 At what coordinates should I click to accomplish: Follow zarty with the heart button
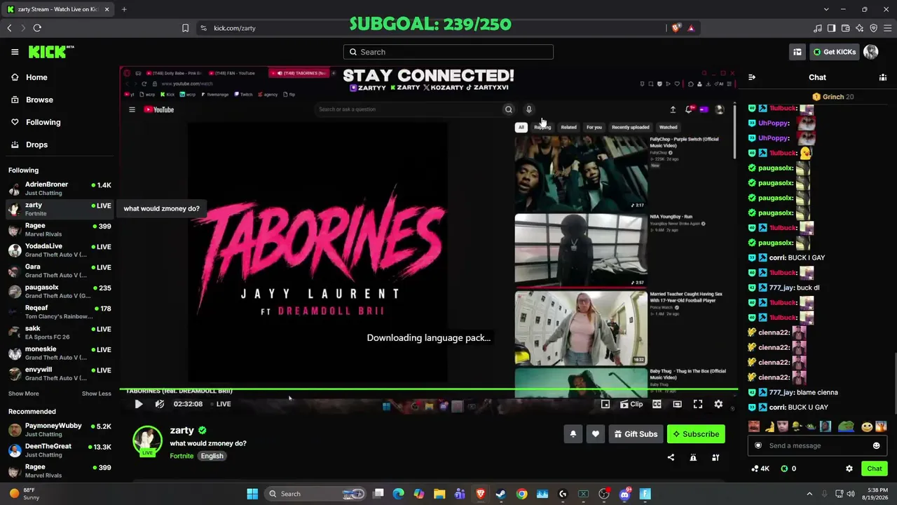pyautogui.click(x=596, y=434)
